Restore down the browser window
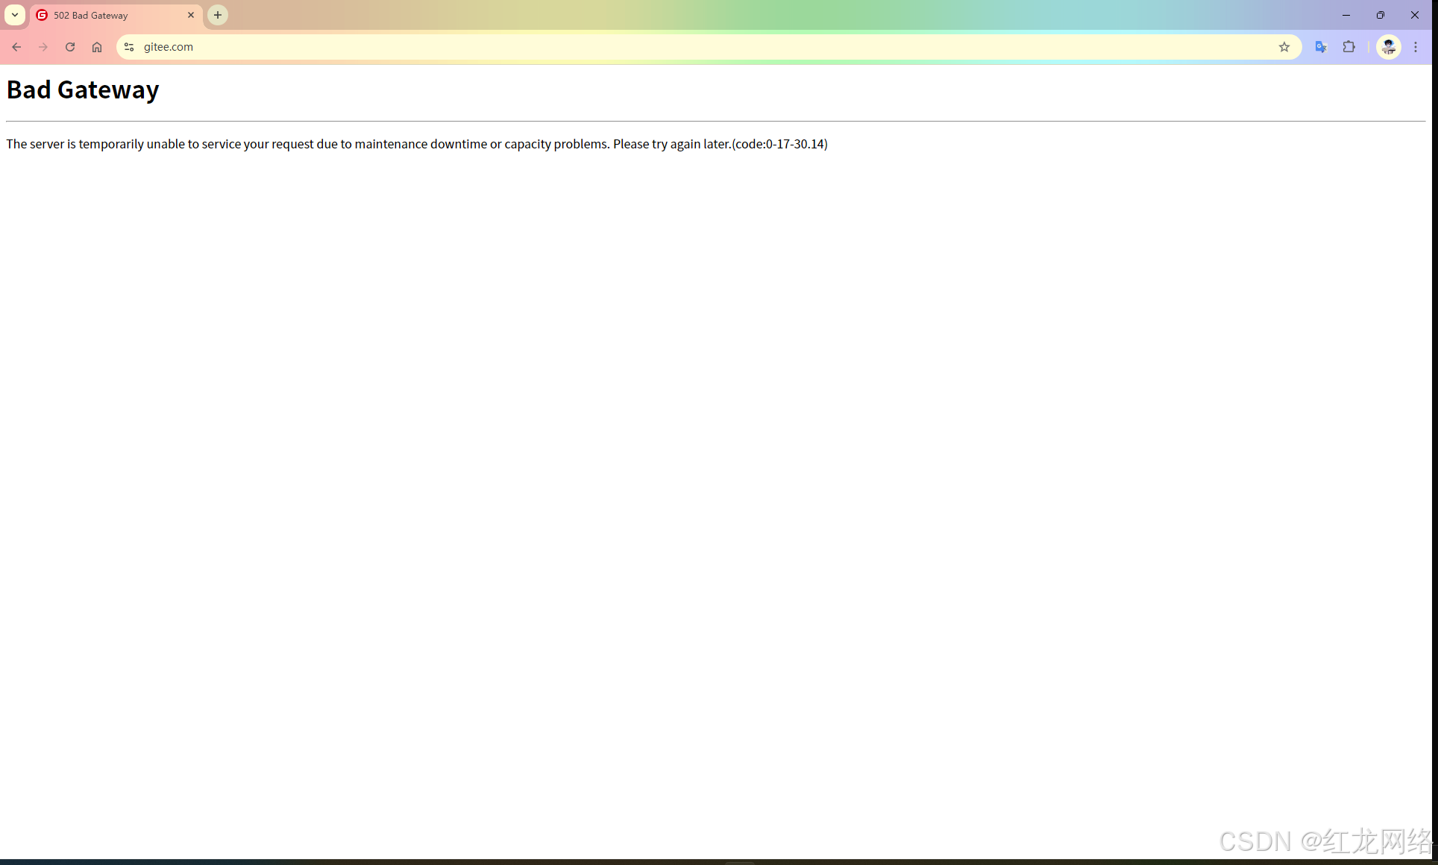Screen dimensions: 1438x865 coord(1381,15)
